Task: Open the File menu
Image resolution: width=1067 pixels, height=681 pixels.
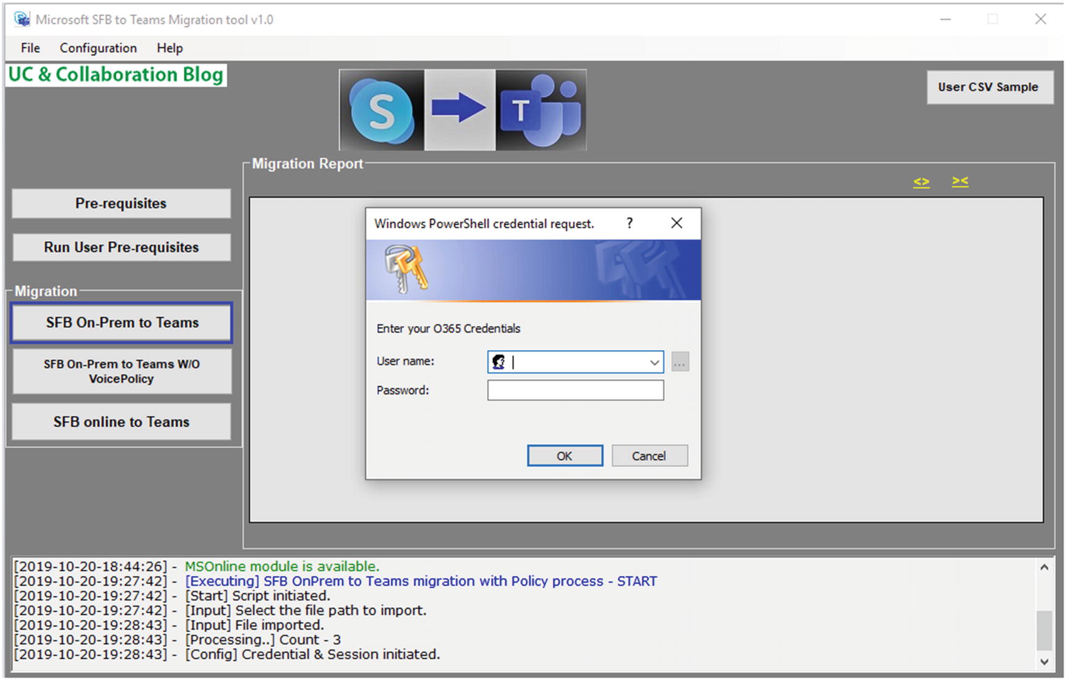Action: (30, 48)
